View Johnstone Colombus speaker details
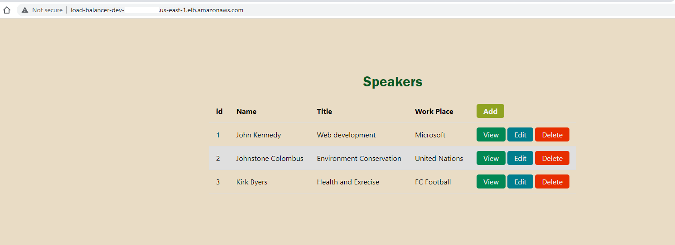 click(x=491, y=158)
